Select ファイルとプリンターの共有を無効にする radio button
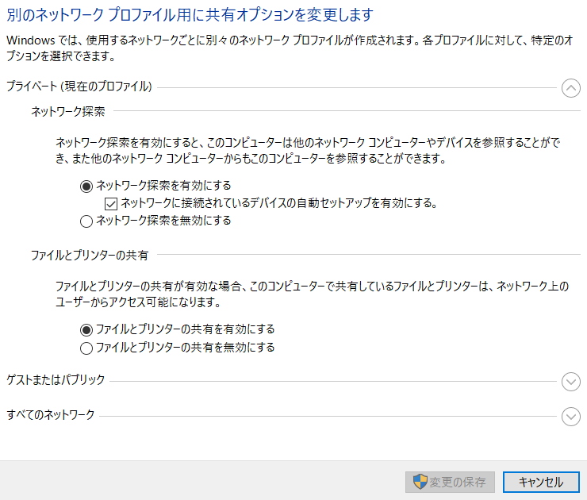 click(x=86, y=348)
